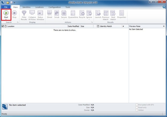Show the Status Window
Image resolution: width=167 pixels, height=117 pixels.
click(40, 13)
